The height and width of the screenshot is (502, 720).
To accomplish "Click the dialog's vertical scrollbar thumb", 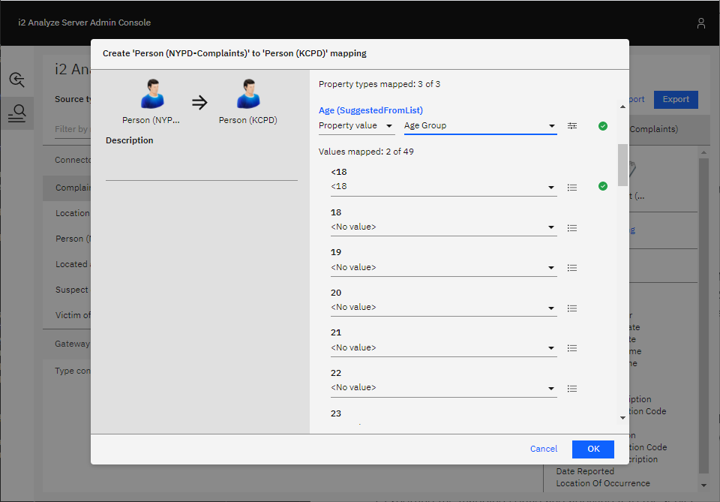I will [622, 164].
